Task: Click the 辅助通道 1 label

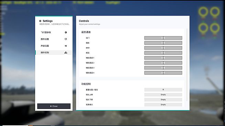Action: [90, 58]
